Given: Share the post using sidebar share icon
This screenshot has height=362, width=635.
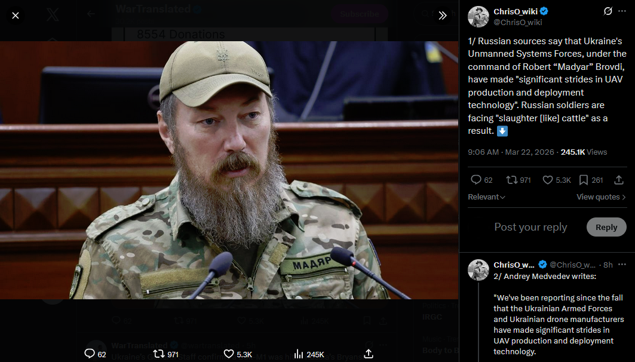Looking at the screenshot, I should coord(619,180).
